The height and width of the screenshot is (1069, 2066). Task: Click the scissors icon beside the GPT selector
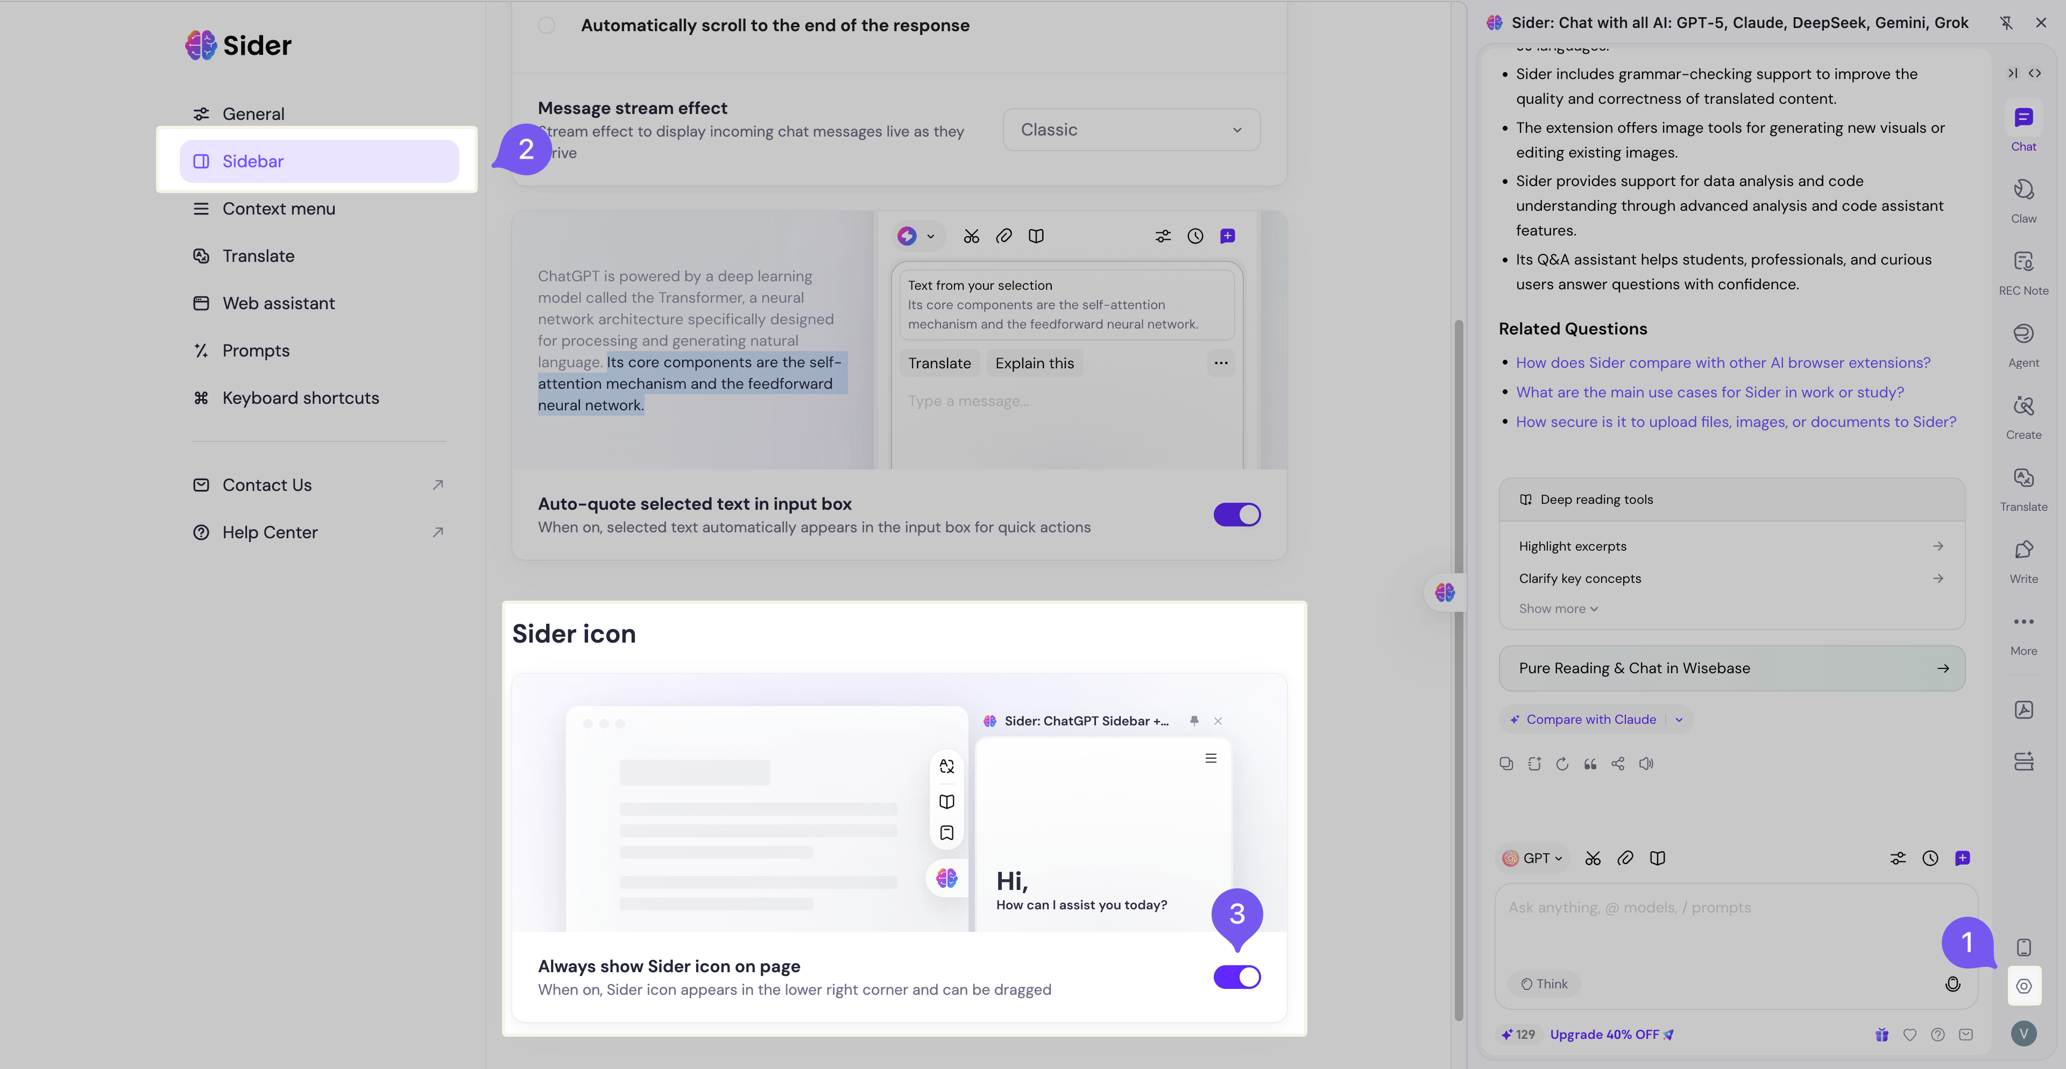click(1592, 858)
